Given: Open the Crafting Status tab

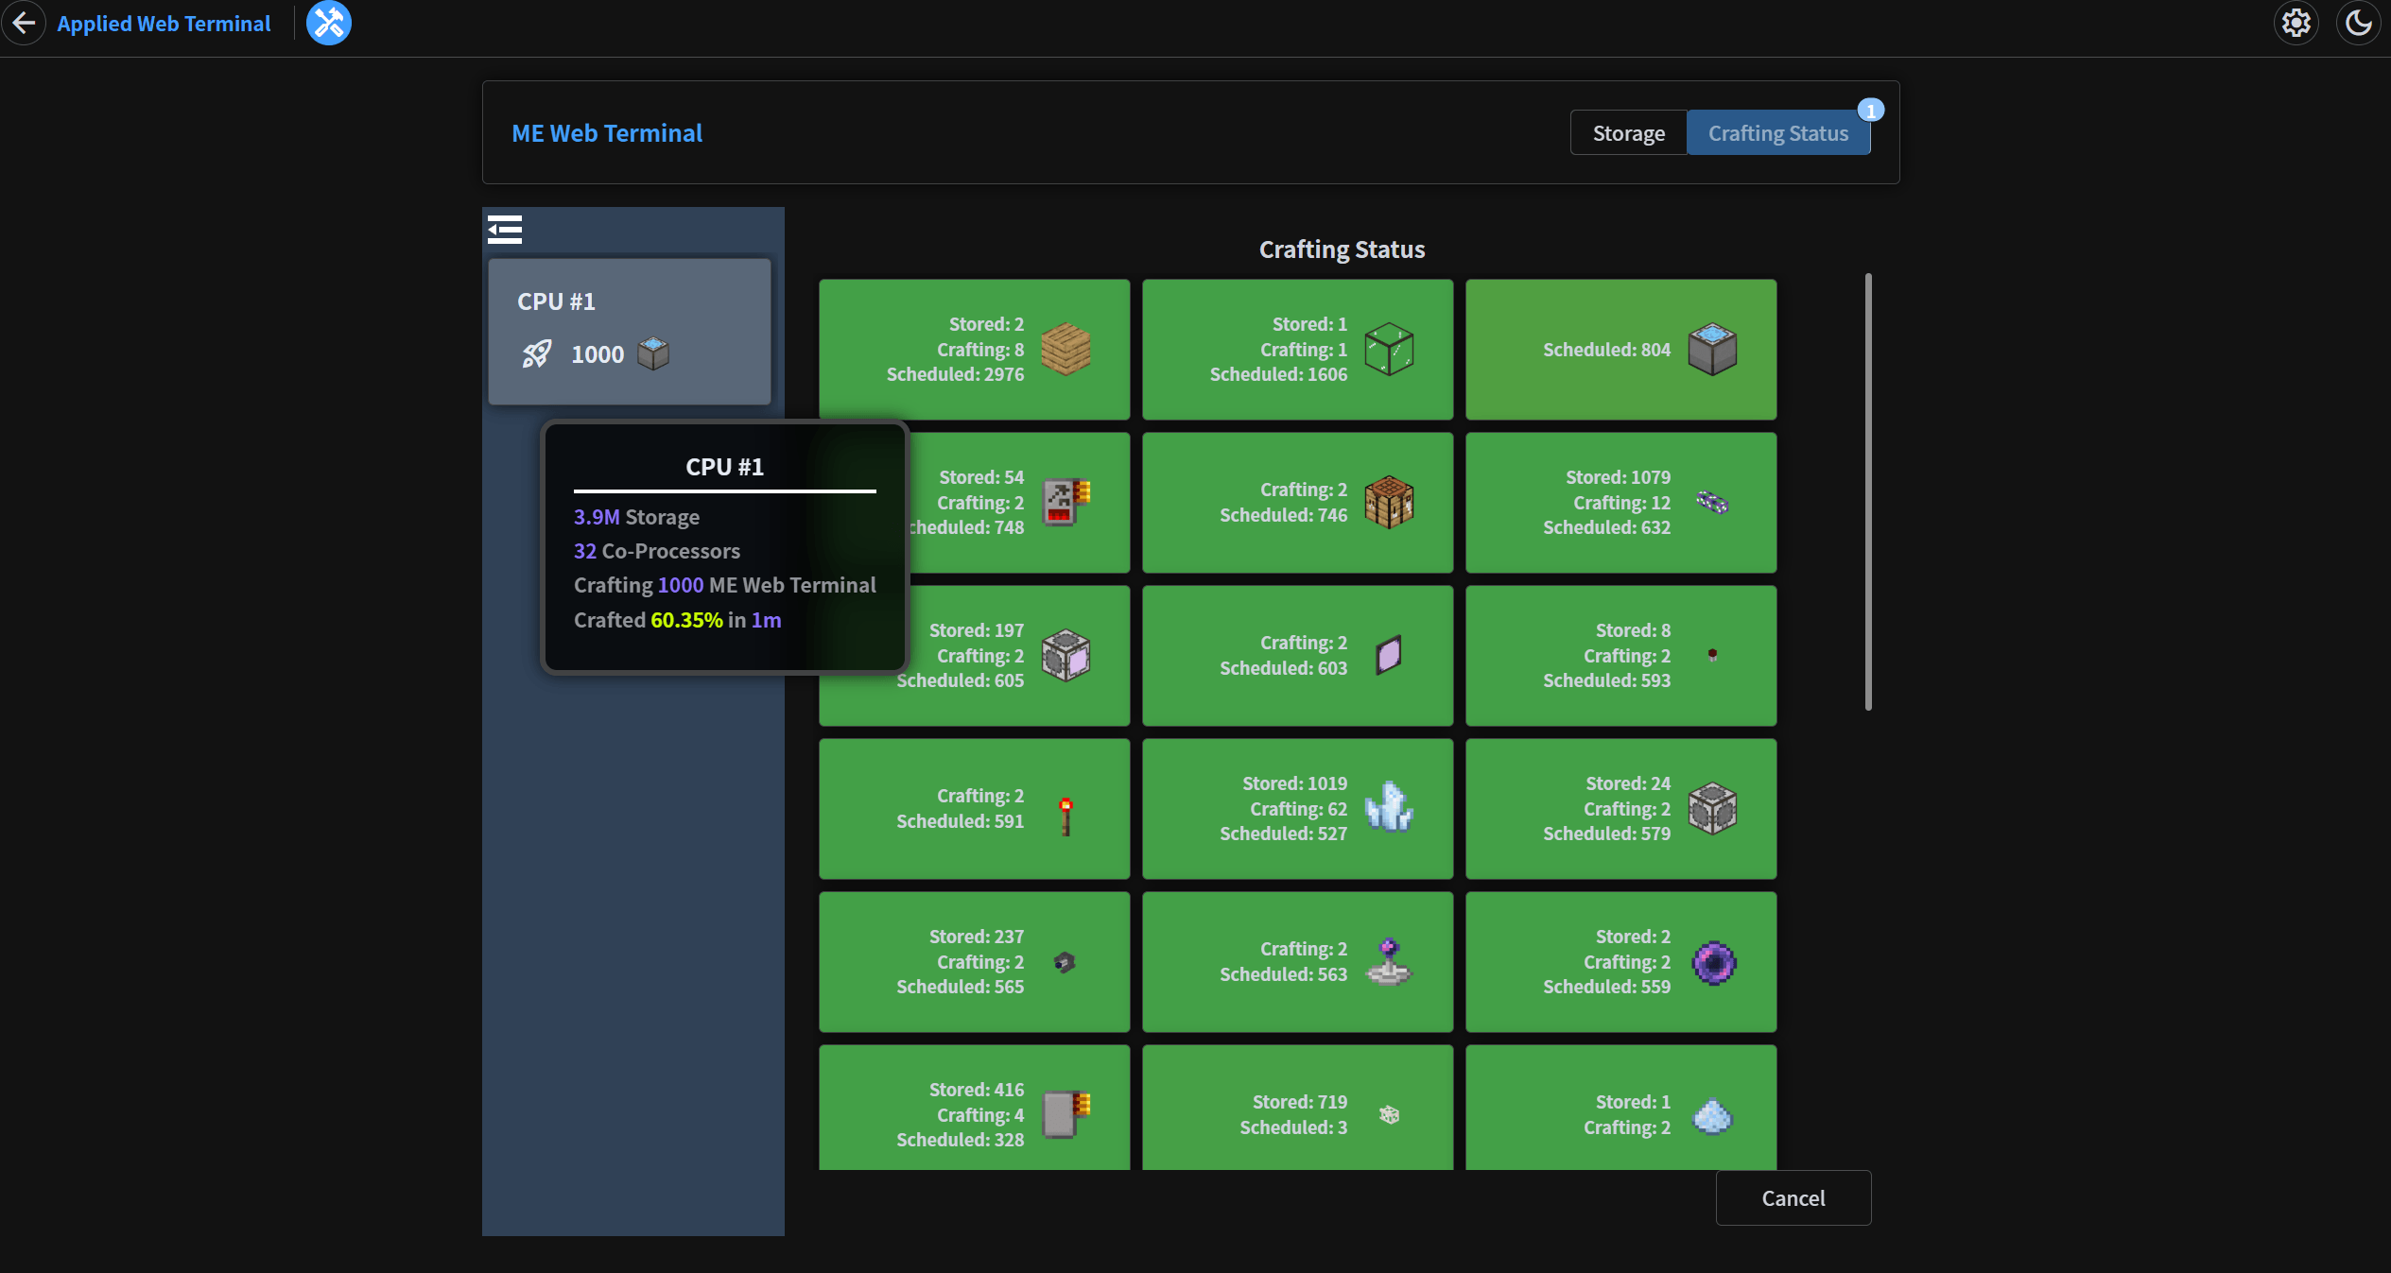Looking at the screenshot, I should [1777, 133].
